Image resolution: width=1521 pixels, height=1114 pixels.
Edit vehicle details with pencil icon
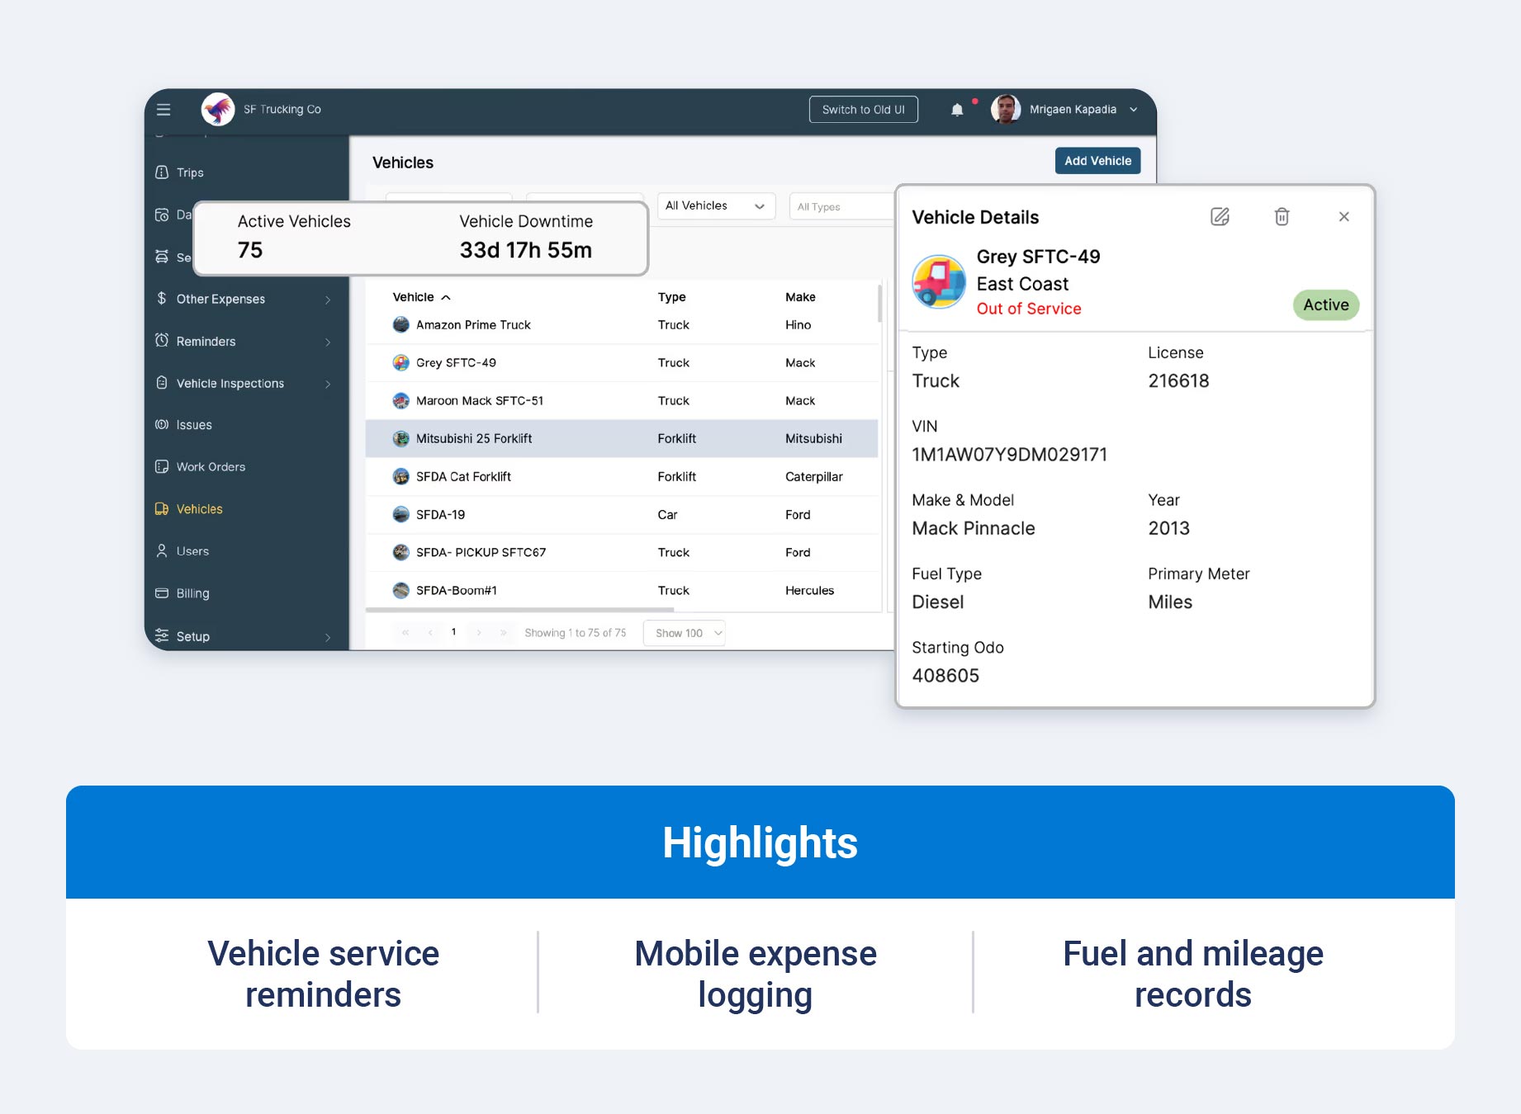(x=1220, y=216)
